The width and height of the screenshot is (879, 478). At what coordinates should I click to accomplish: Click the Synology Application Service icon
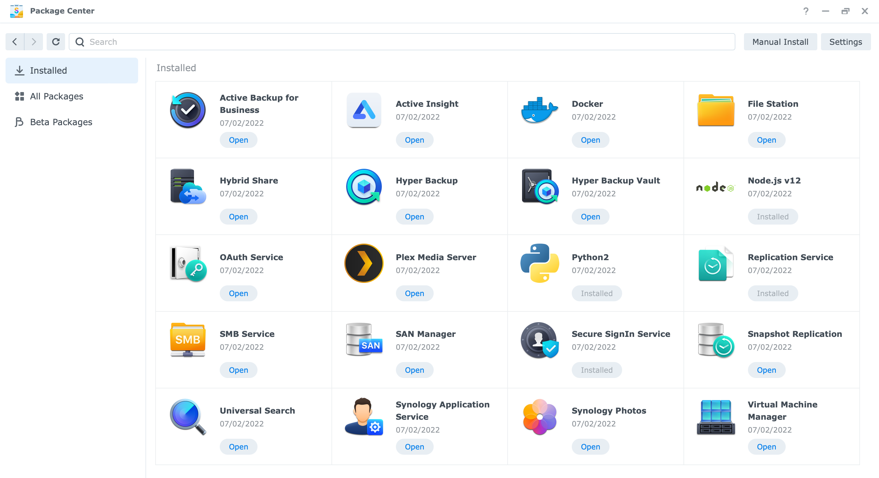(364, 417)
